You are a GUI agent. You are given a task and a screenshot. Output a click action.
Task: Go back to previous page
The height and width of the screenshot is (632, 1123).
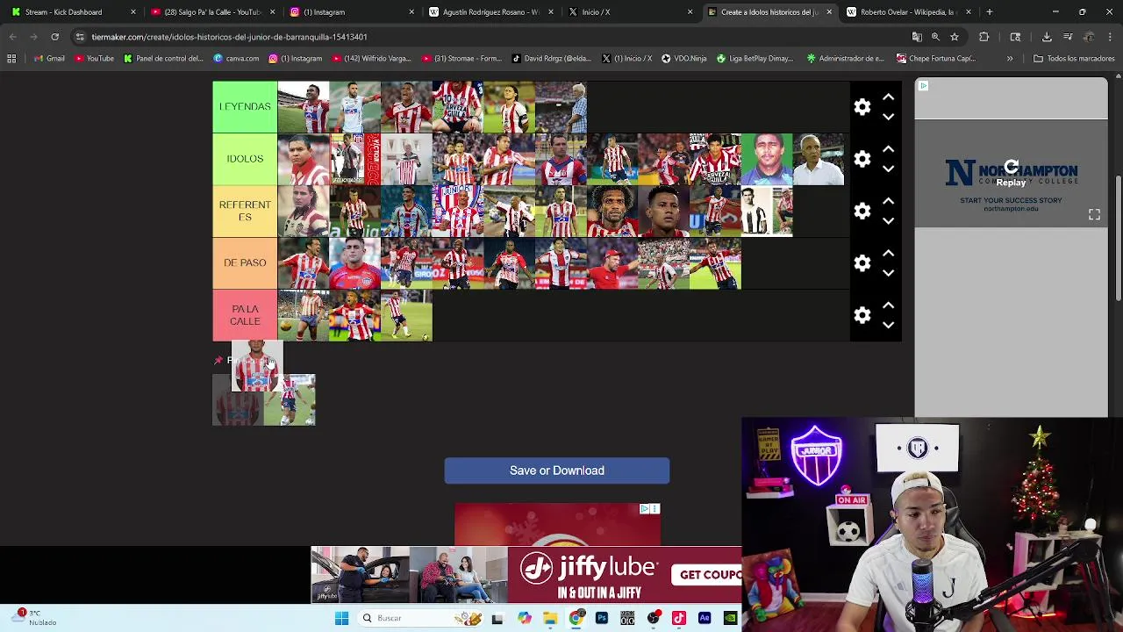tap(12, 37)
